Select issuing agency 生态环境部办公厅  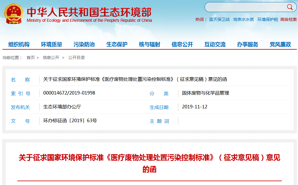point(62,107)
